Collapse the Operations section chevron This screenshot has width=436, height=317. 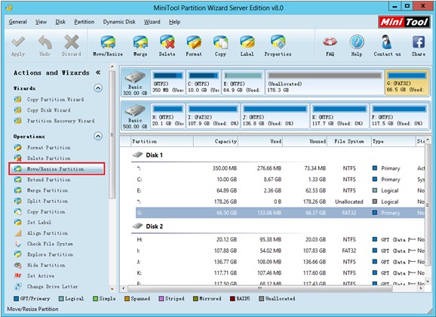(x=98, y=136)
